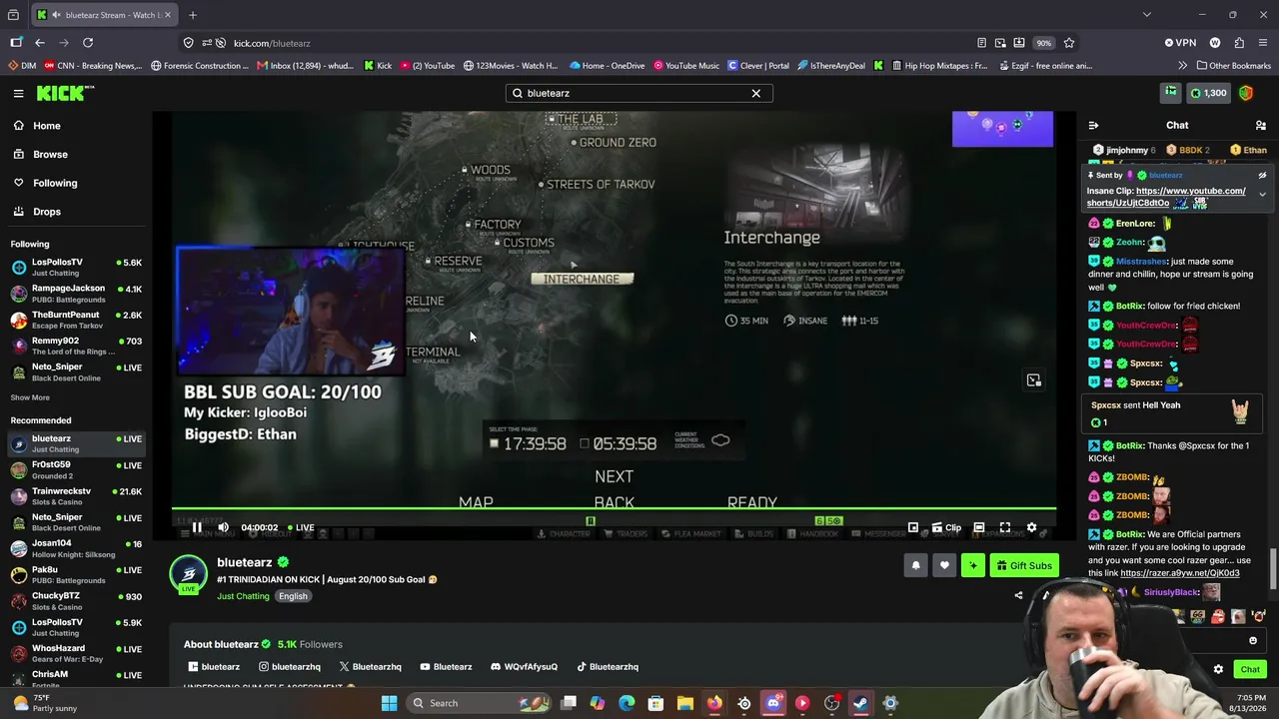Open the browser extensions puzzle icon
The width and height of the screenshot is (1279, 719).
(1239, 43)
